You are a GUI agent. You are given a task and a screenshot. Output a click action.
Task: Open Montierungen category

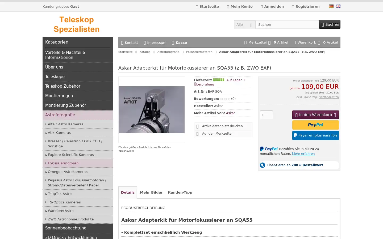pos(78,96)
